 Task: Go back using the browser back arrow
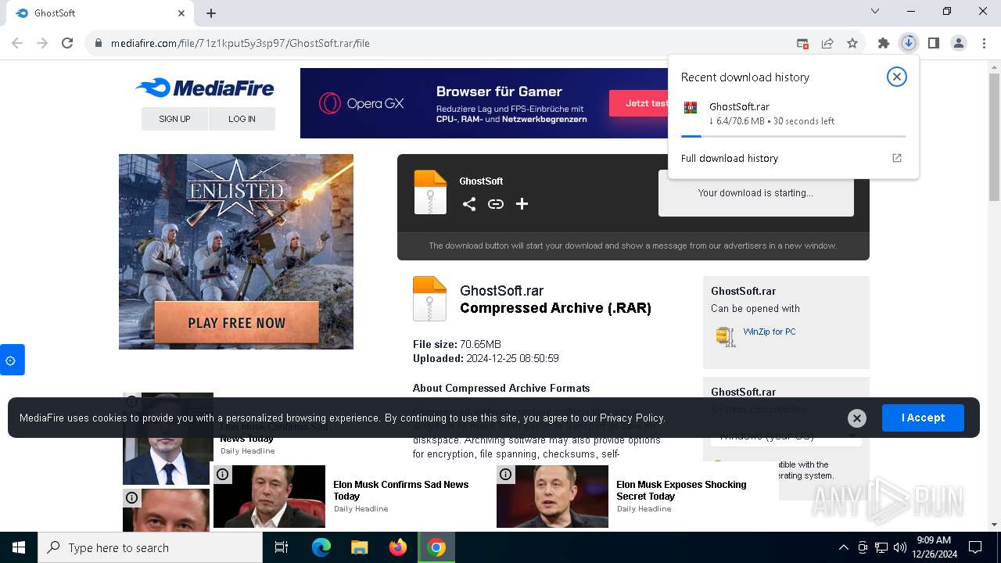coord(17,43)
